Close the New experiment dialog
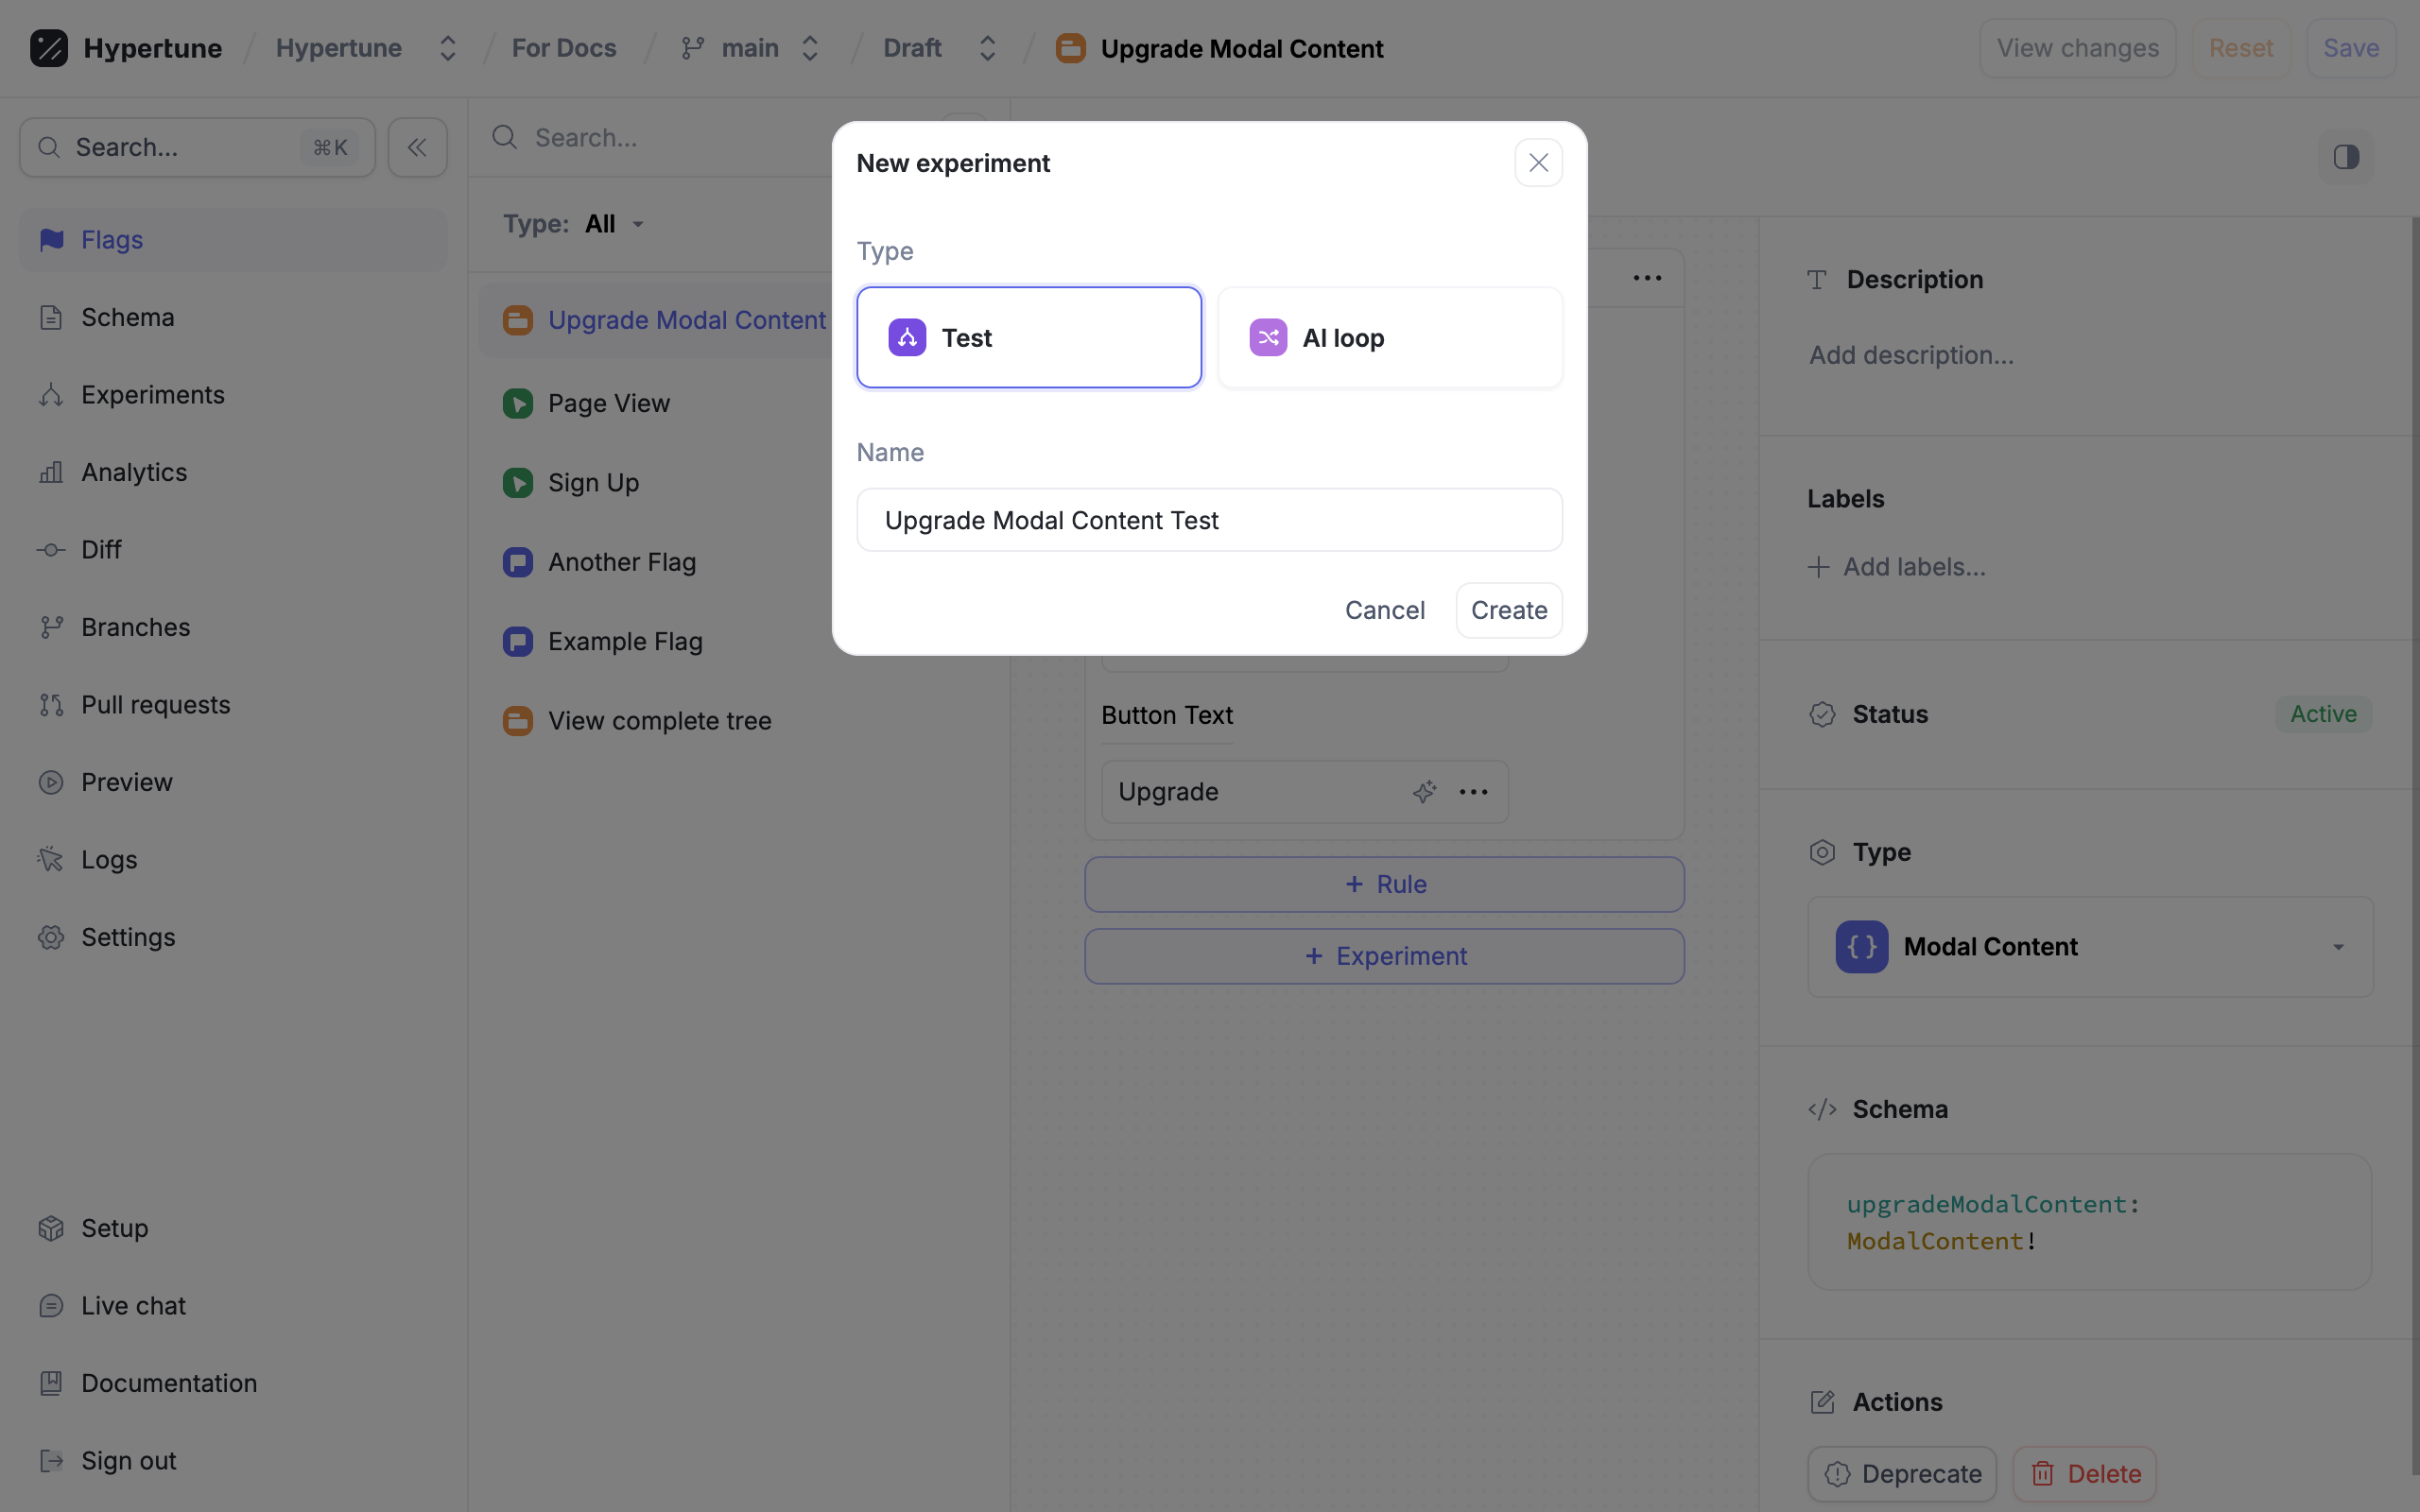Screen dimensions: 2420x1512 (x=1538, y=163)
